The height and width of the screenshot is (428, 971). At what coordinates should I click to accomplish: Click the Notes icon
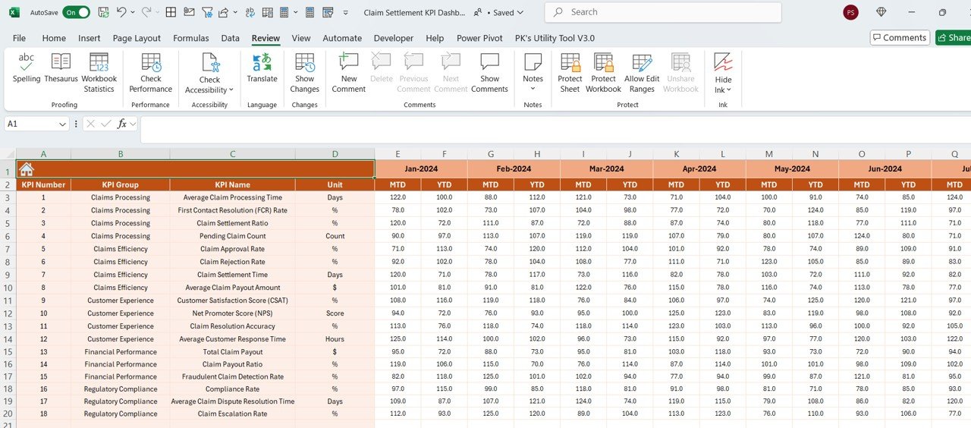(x=533, y=62)
